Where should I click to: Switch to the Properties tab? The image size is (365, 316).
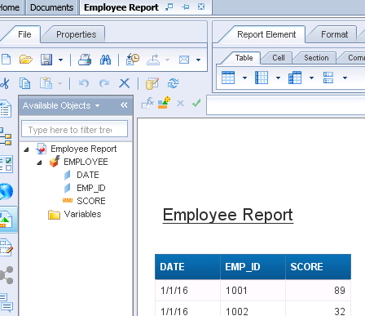tap(77, 34)
